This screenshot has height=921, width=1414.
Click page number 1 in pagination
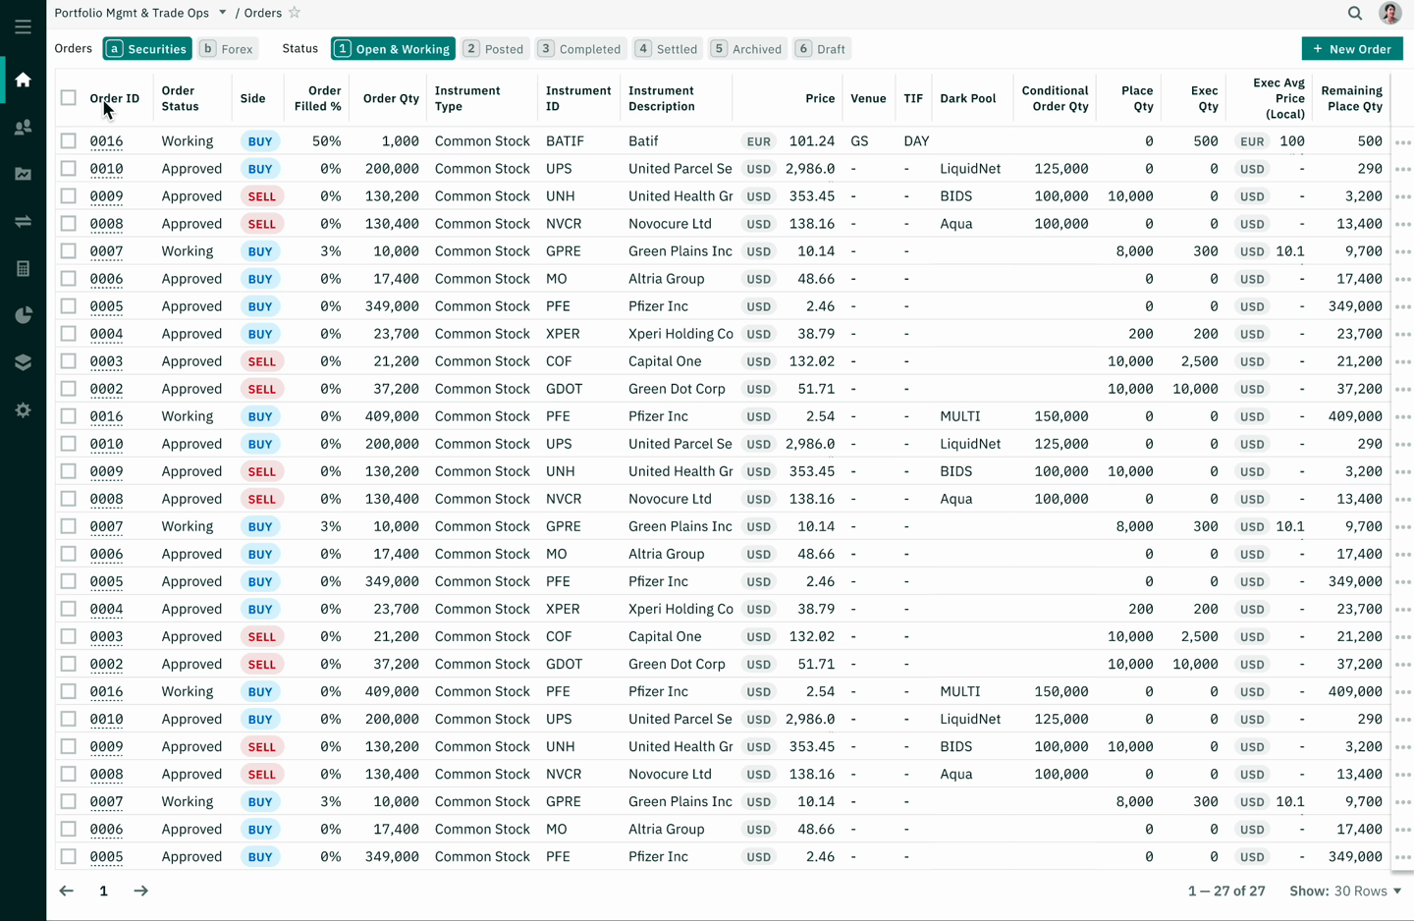point(103,891)
